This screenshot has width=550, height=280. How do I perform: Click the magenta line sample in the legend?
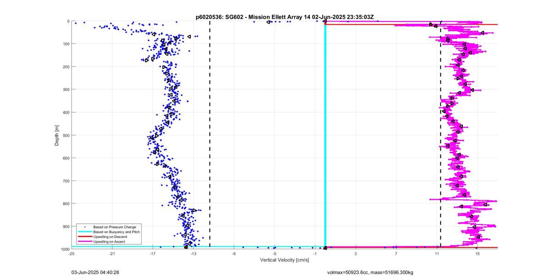click(x=84, y=242)
